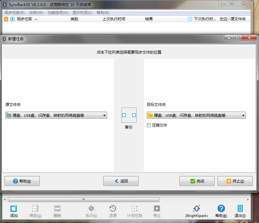259x223 pixels.
Task: Click the 终止(Z) (Abort) button
Action: (235, 181)
